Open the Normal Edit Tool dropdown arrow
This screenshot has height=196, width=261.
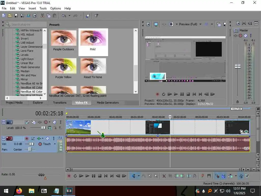[138, 176]
